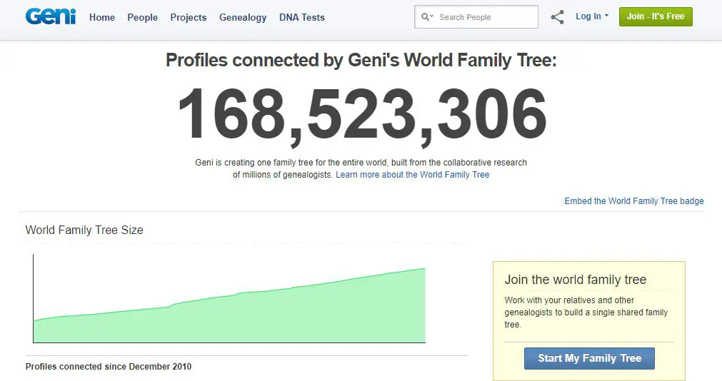Expand the search type dropdown arrow

[x=432, y=16]
